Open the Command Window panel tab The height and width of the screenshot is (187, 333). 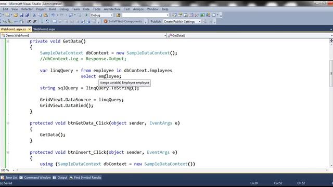pos(35,178)
